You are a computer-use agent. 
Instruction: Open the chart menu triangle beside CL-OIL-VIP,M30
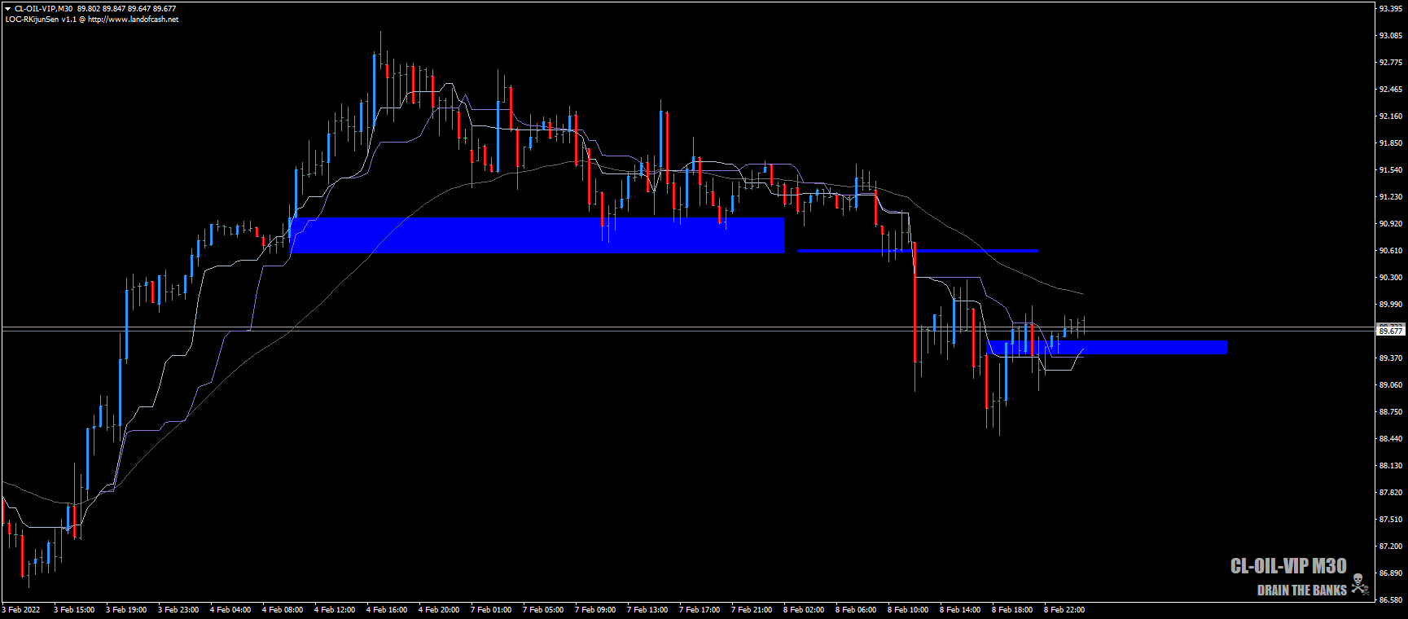(x=8, y=9)
